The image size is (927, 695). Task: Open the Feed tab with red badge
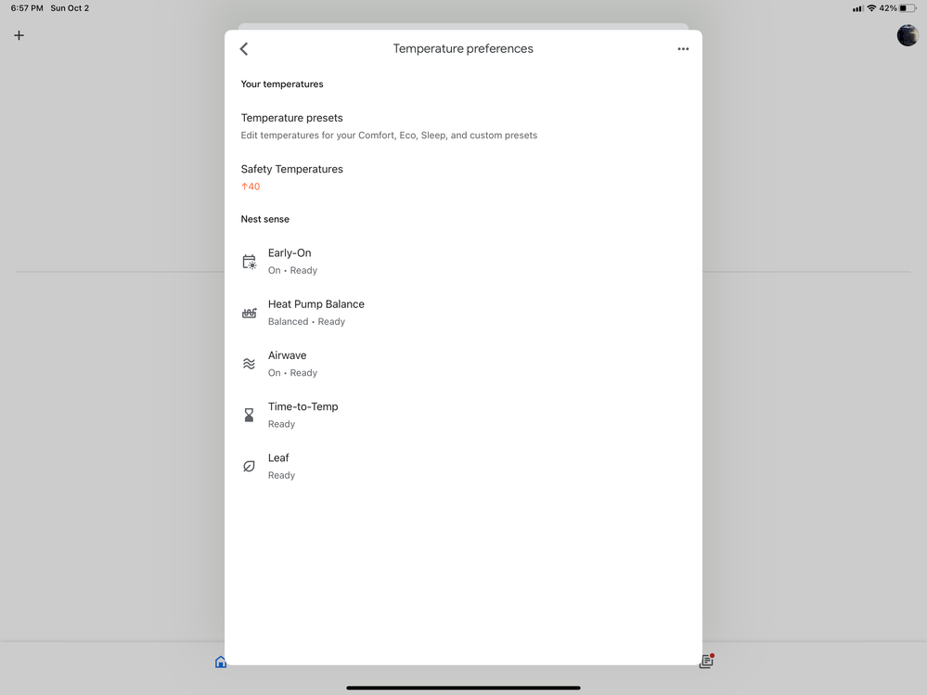(706, 662)
